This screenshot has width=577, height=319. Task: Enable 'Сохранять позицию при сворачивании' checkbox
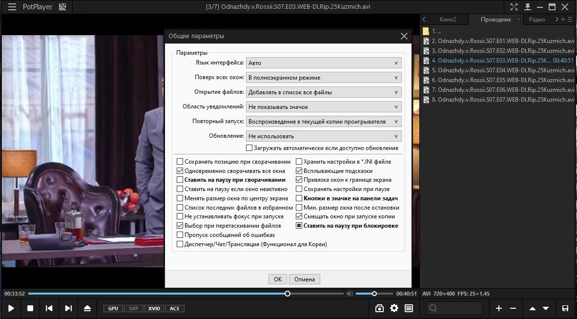pos(180,162)
